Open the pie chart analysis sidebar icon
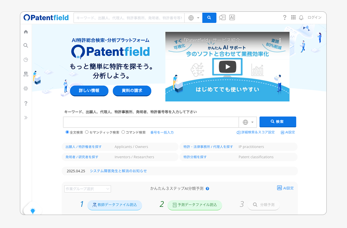 (x=26, y=60)
